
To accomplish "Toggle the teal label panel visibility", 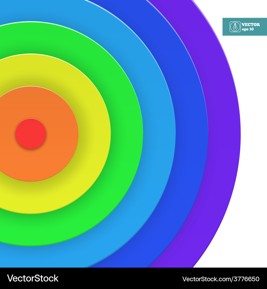I will click(244, 27).
